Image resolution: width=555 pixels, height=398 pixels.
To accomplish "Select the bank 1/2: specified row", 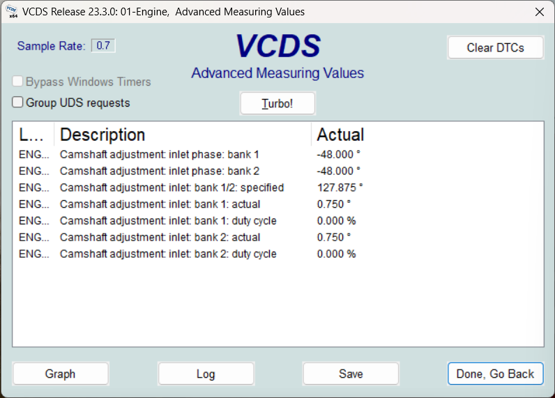I will click(x=172, y=187).
